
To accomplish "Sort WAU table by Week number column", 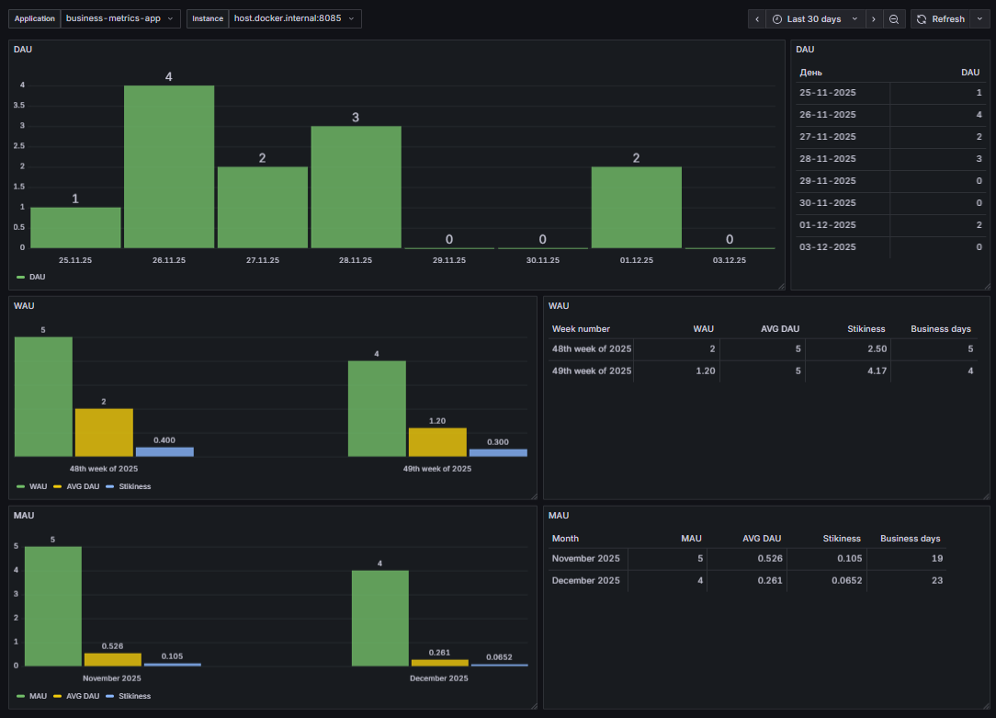I will pyautogui.click(x=581, y=328).
